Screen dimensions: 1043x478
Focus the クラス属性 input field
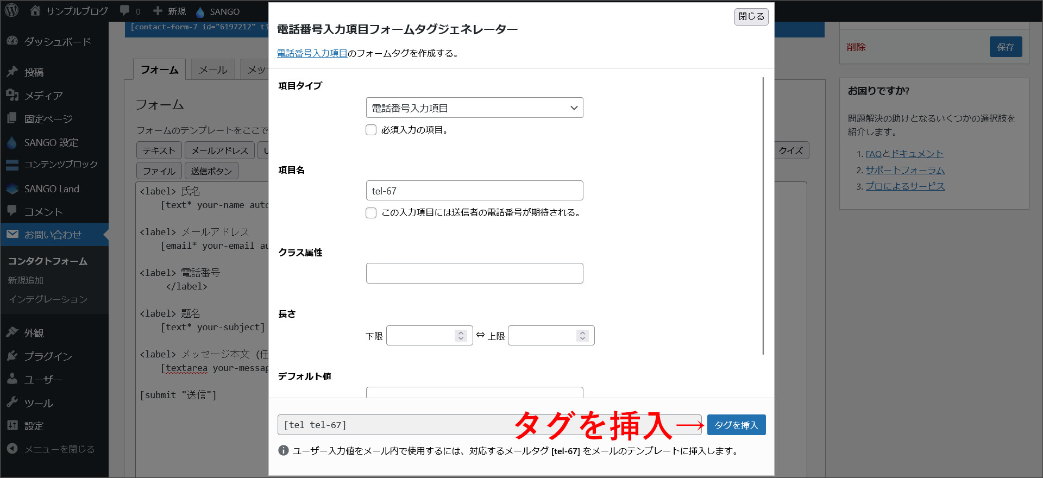[x=474, y=273]
